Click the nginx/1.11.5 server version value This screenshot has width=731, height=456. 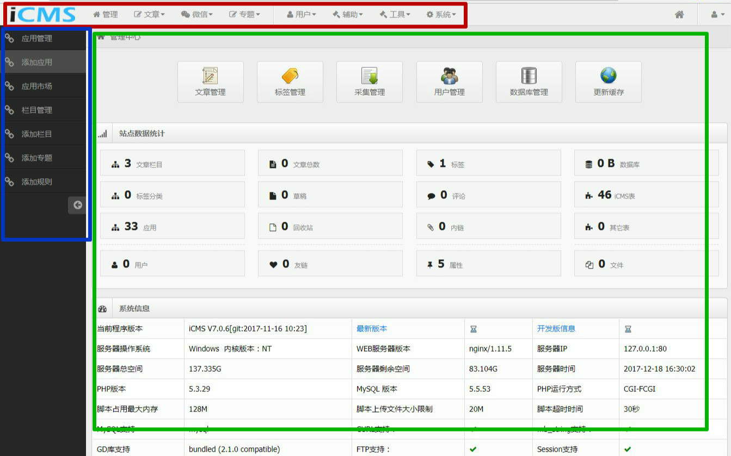pyautogui.click(x=490, y=349)
